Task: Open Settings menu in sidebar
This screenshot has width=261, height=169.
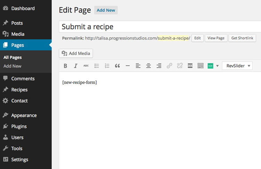Action: coord(26,160)
